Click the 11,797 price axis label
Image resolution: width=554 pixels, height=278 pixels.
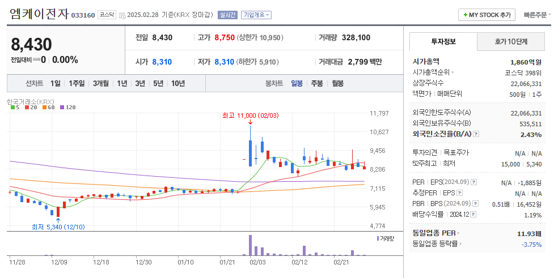(x=379, y=113)
